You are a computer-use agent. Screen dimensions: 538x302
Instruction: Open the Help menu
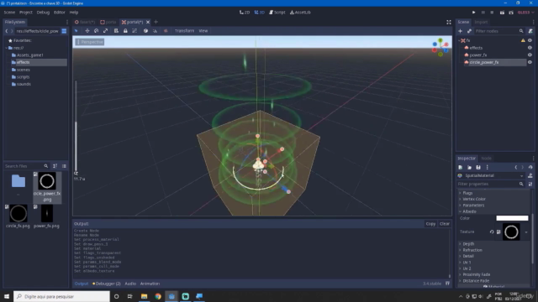point(74,13)
